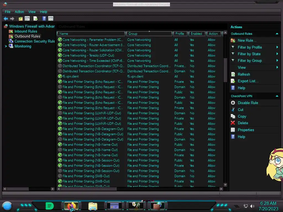This screenshot has width=283, height=212.
Task: Click New Rule... in Actions pane
Action: coord(247,40)
